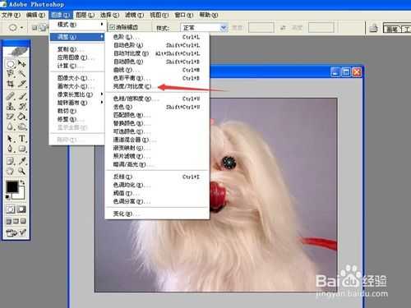The image size is (411, 308).
Task: Open the 滤镜 (Filter) menu
Action: pos(135,15)
